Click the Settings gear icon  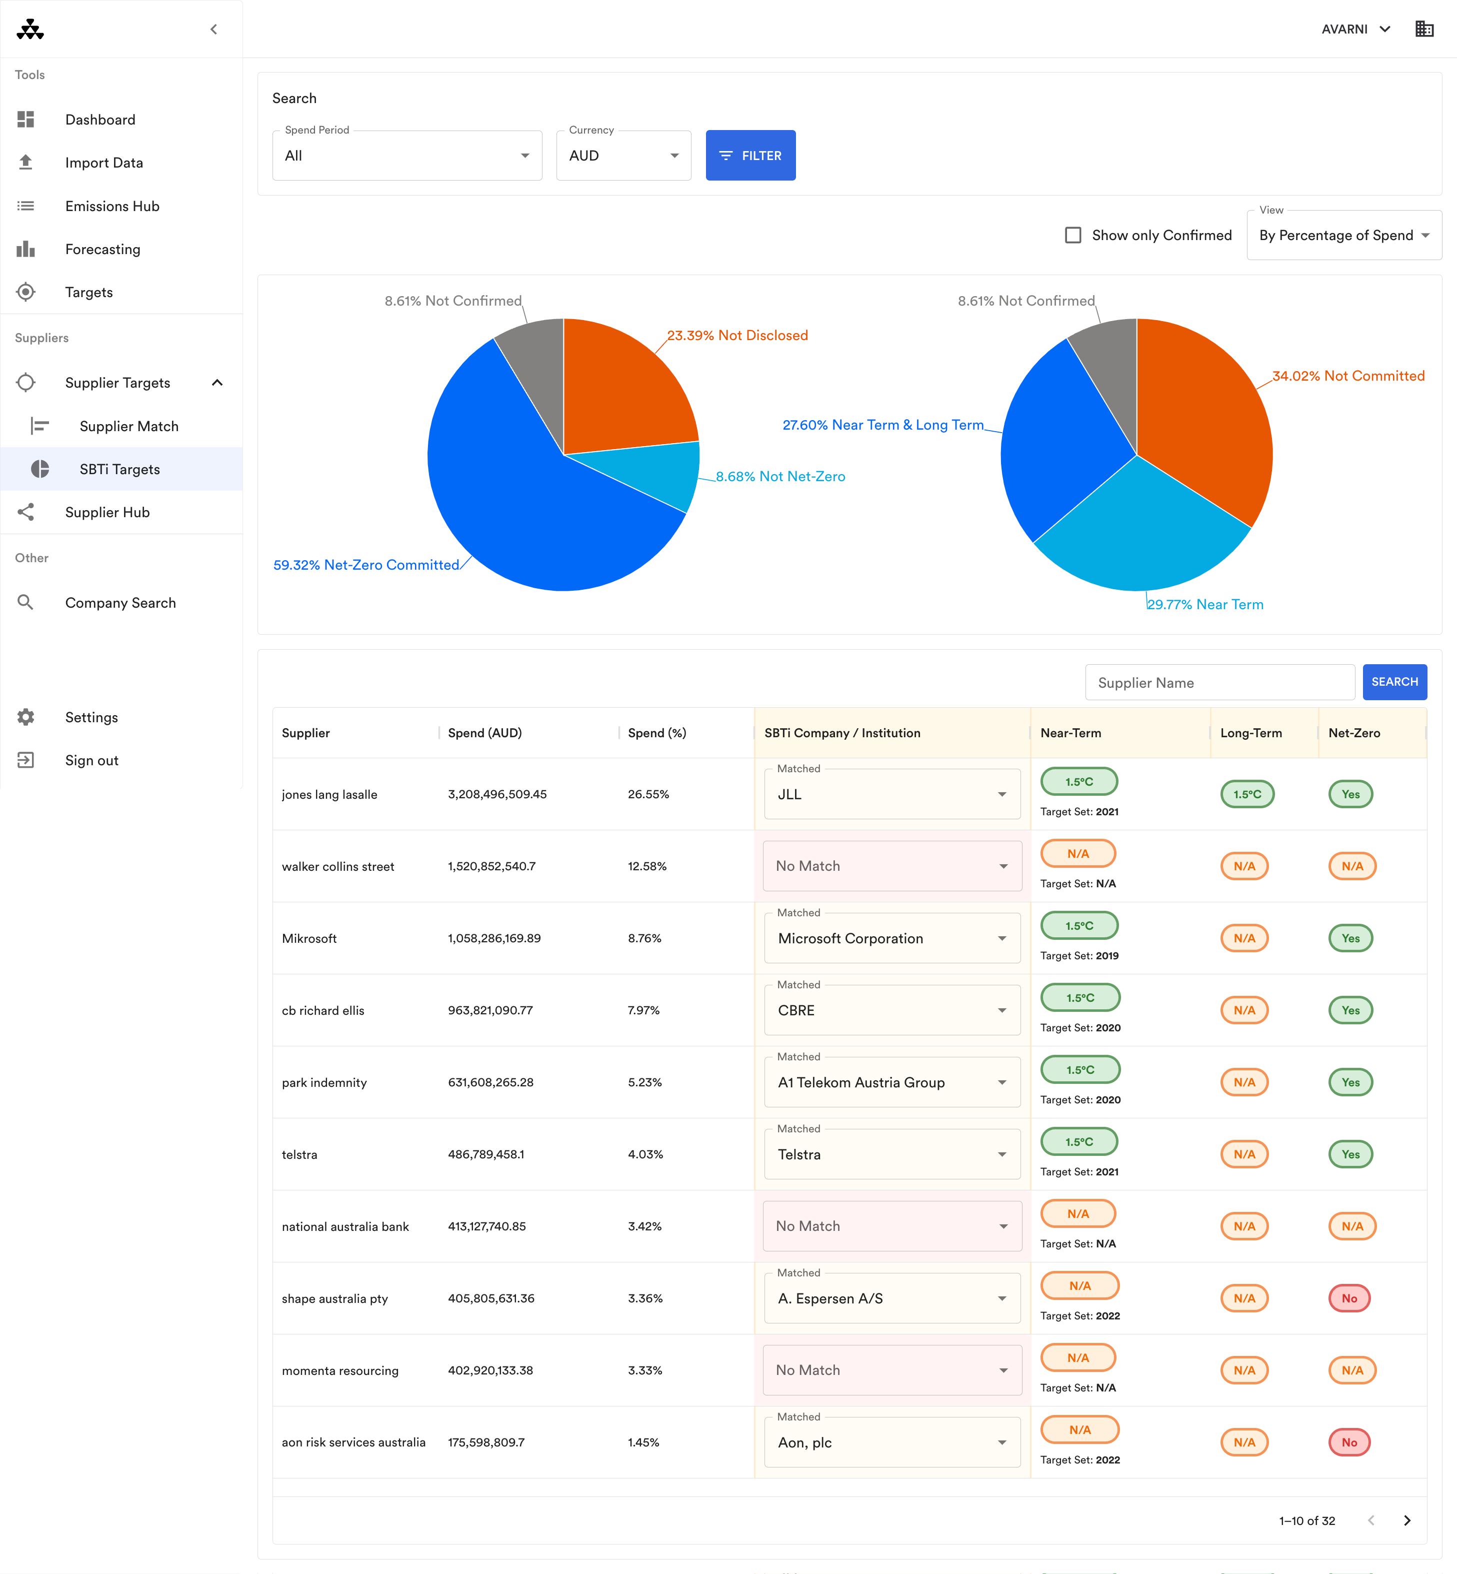click(x=25, y=717)
